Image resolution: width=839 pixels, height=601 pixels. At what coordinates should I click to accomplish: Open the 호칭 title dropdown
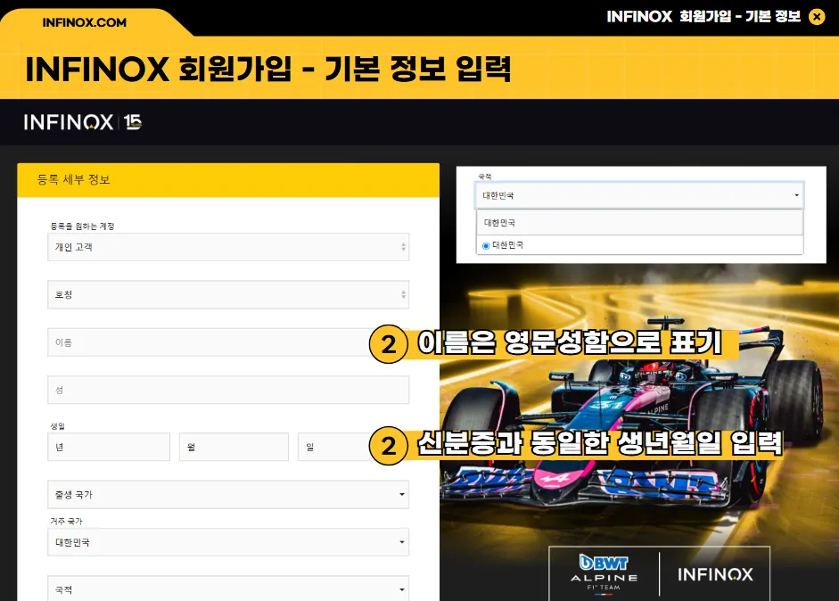pyautogui.click(x=228, y=295)
